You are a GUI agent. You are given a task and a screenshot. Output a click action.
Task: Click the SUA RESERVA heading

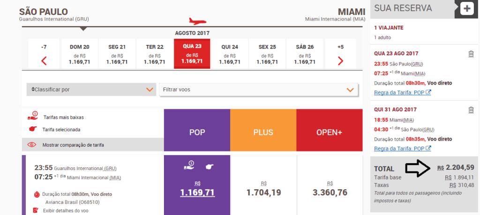click(403, 8)
